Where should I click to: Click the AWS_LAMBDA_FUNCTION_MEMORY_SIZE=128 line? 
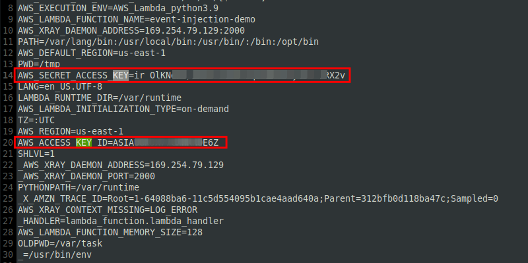coord(110,233)
